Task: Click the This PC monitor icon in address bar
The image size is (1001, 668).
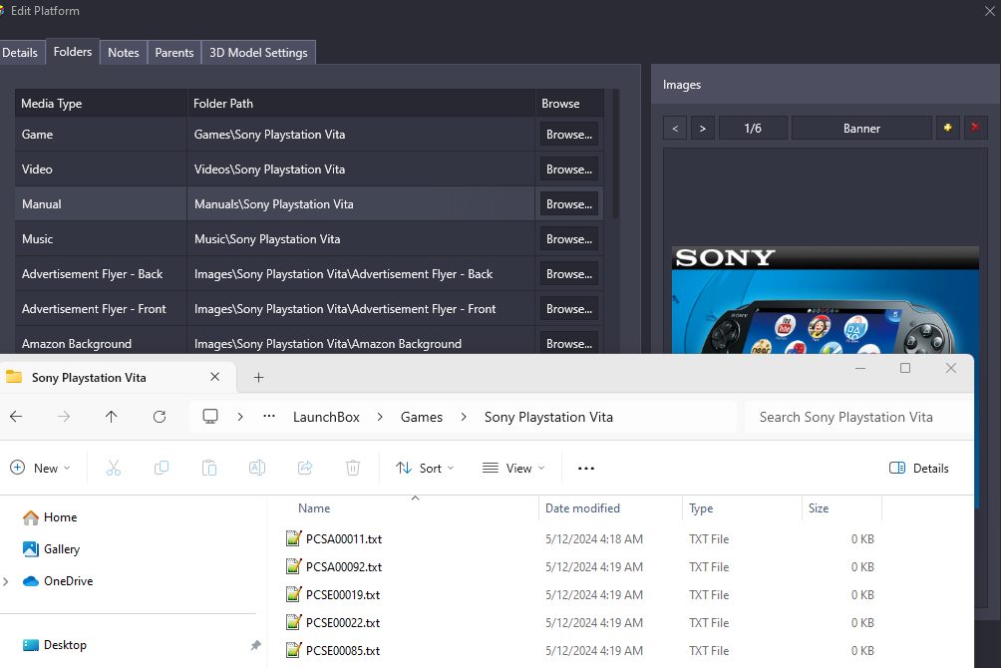Action: pyautogui.click(x=210, y=417)
